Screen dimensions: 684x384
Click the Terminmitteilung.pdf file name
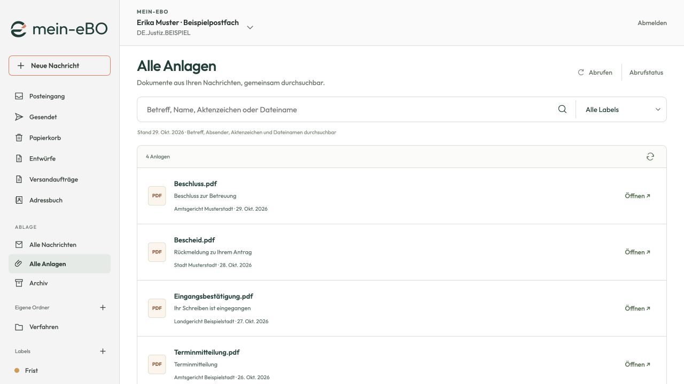207,352
